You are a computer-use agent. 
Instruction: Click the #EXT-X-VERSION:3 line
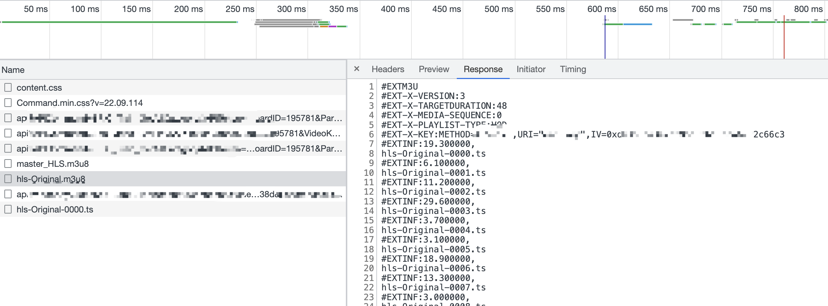[423, 96]
